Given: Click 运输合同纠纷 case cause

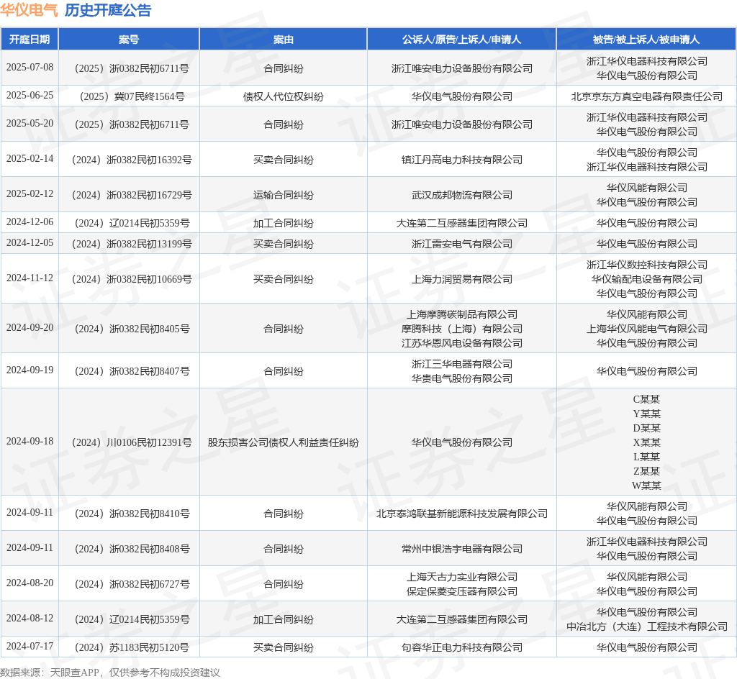Looking at the screenshot, I should 284,196.
